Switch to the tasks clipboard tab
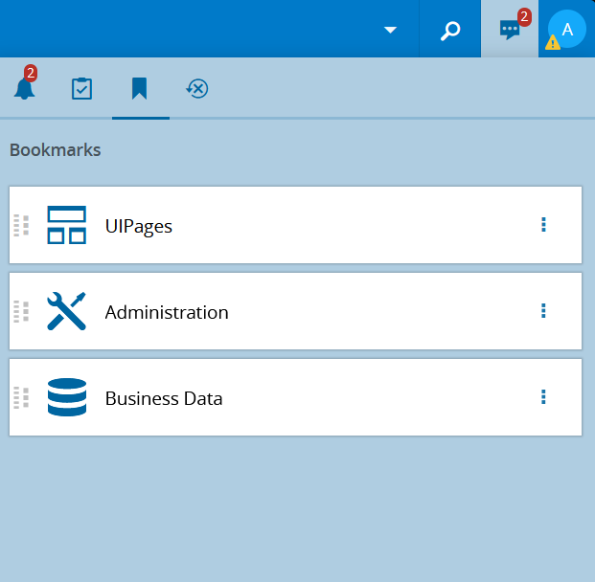The image size is (595, 582). pos(82,88)
